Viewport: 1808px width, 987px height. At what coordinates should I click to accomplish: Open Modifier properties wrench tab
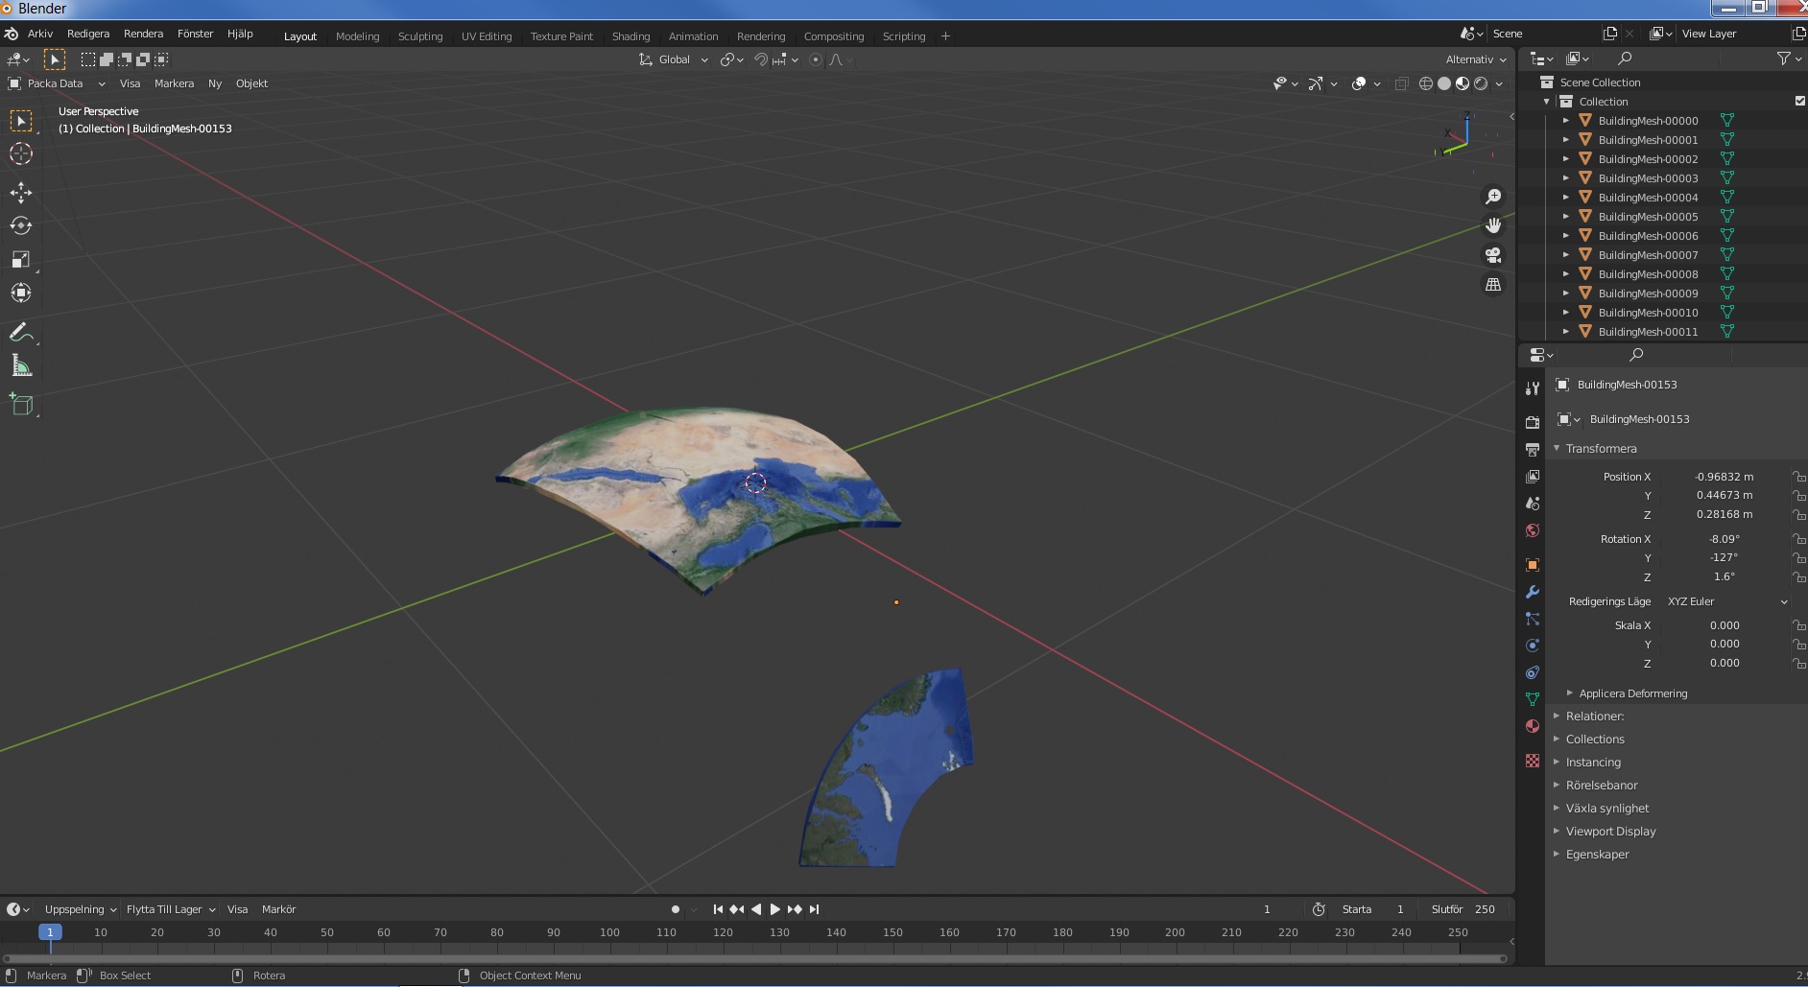1533,592
